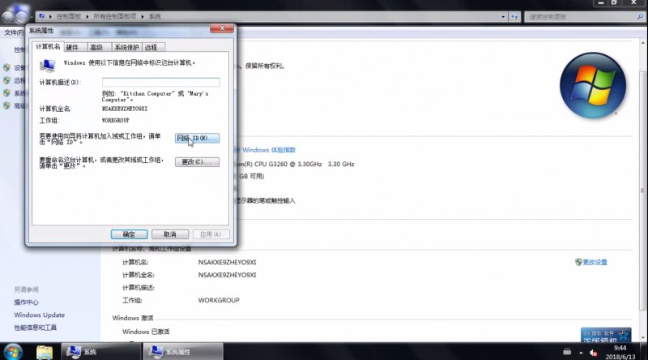Cancel the System Properties dialog
Screen dimensions: 648x360
170,234
